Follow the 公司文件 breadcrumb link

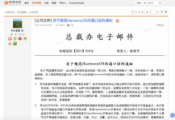point(34,12)
